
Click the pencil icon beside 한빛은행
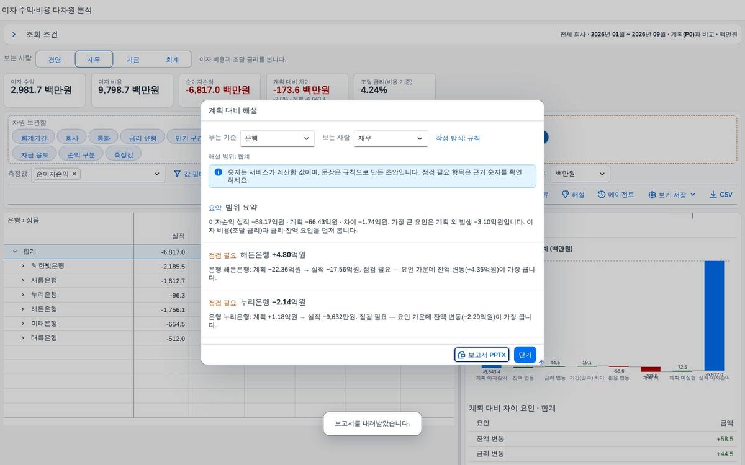pyautogui.click(x=34, y=266)
